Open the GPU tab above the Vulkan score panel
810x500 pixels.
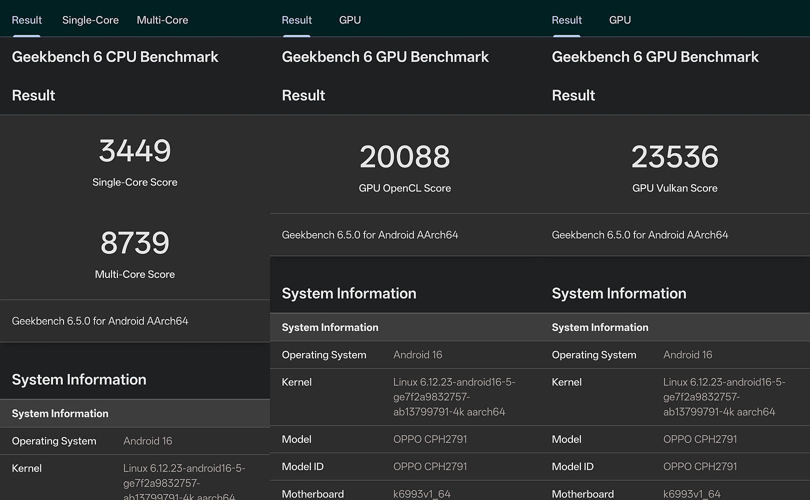pos(620,20)
